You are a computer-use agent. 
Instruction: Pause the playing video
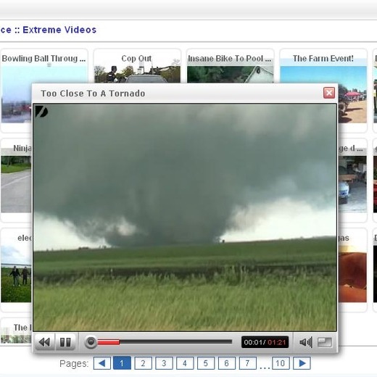point(65,342)
